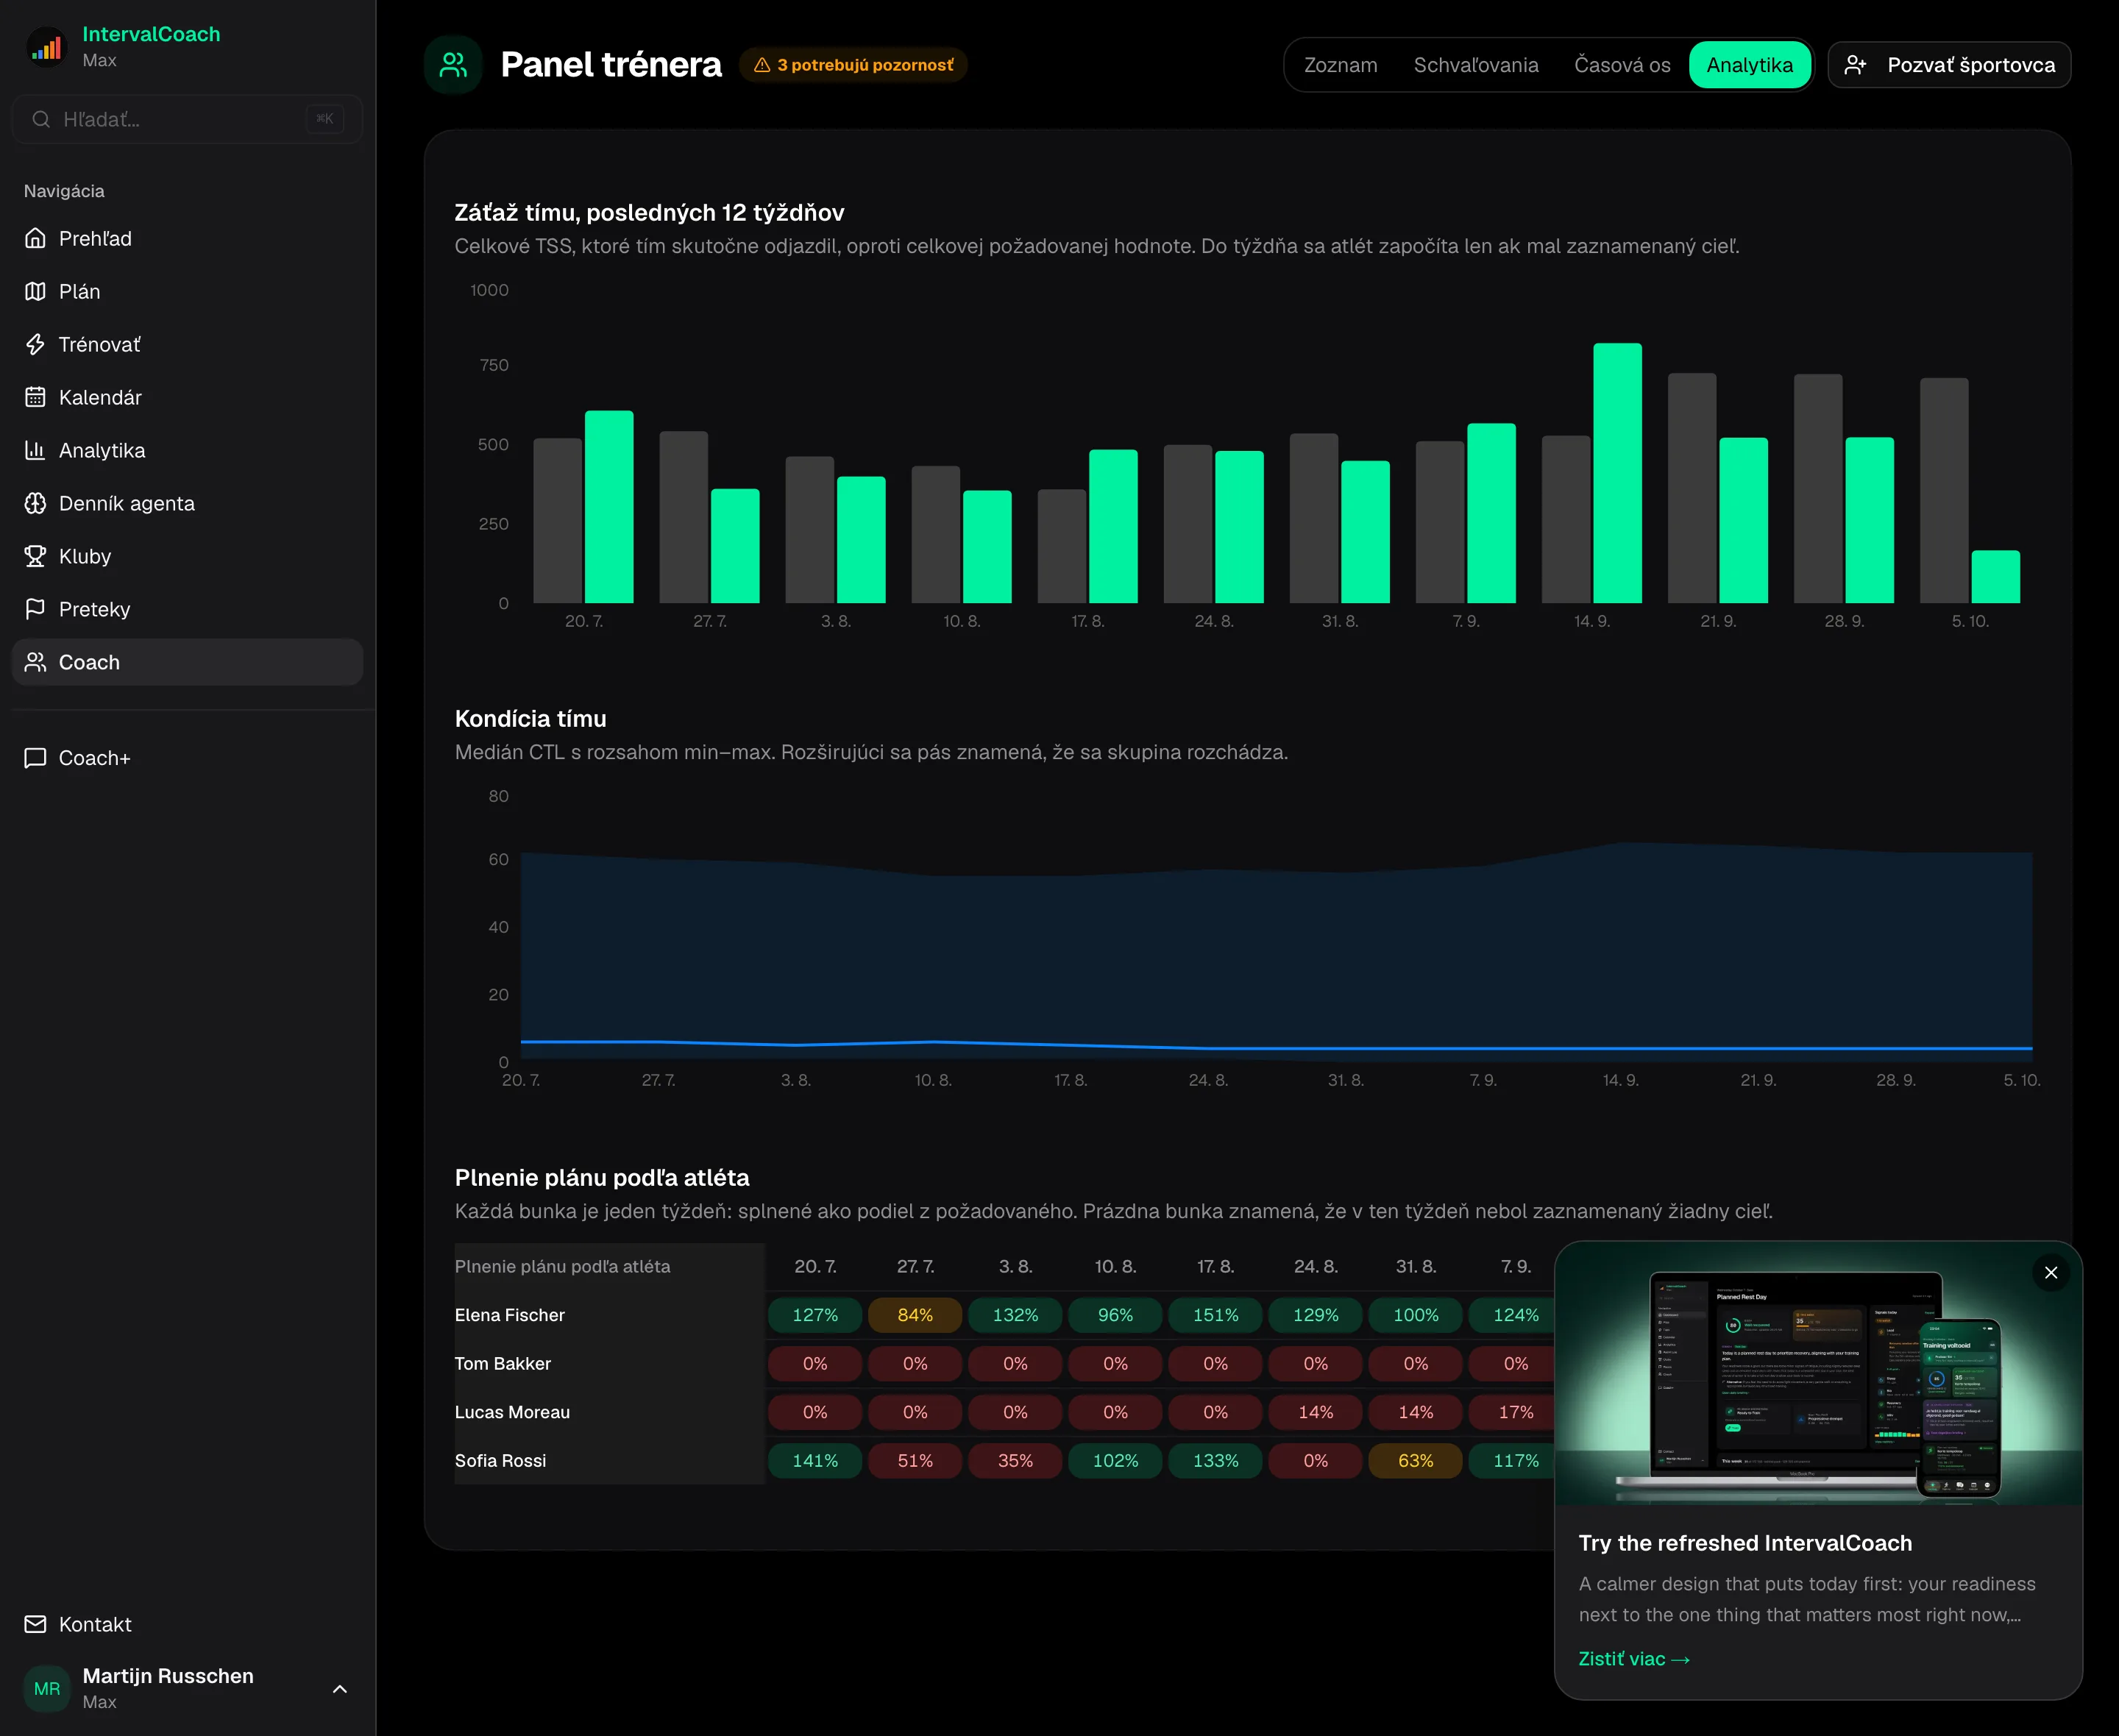Image resolution: width=2119 pixels, height=1736 pixels.
Task: Open Prehľad home icon in sidebar
Action: (x=36, y=238)
